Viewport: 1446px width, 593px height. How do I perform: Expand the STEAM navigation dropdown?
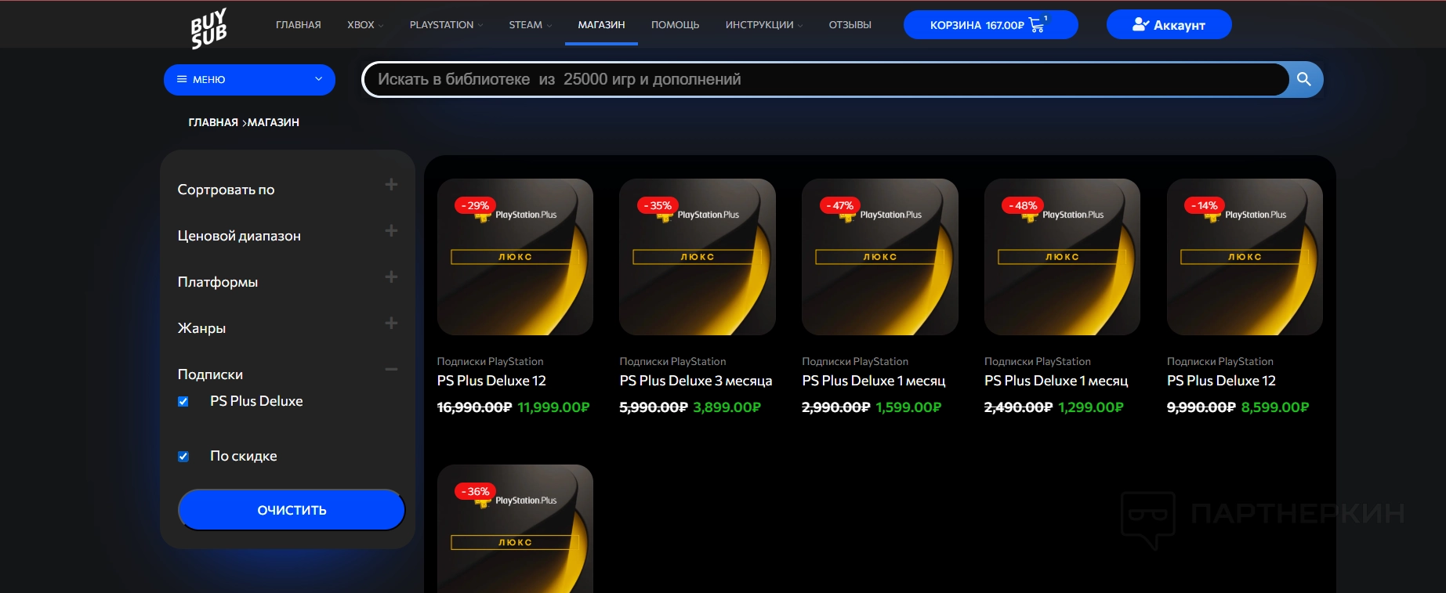[x=531, y=25]
